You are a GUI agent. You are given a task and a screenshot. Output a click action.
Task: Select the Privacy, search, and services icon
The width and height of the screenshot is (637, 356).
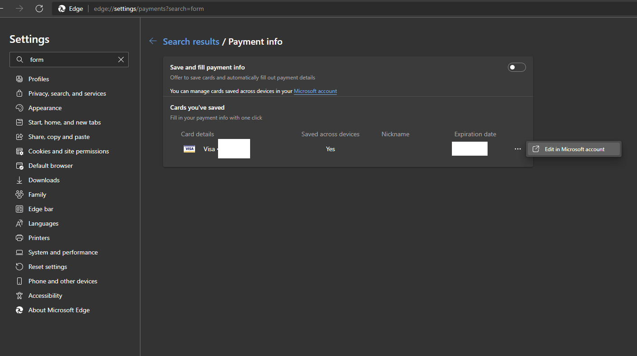19,93
